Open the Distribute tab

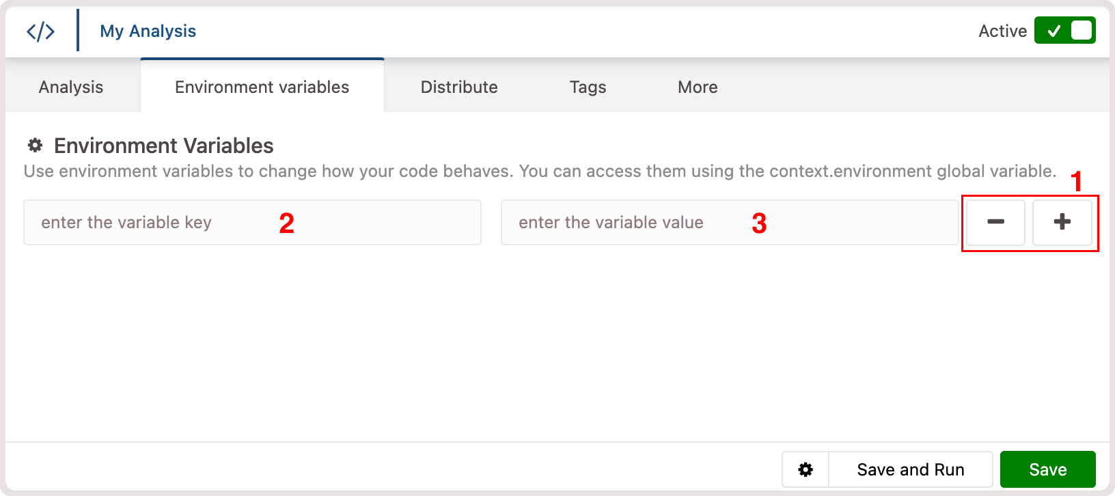pyautogui.click(x=459, y=87)
